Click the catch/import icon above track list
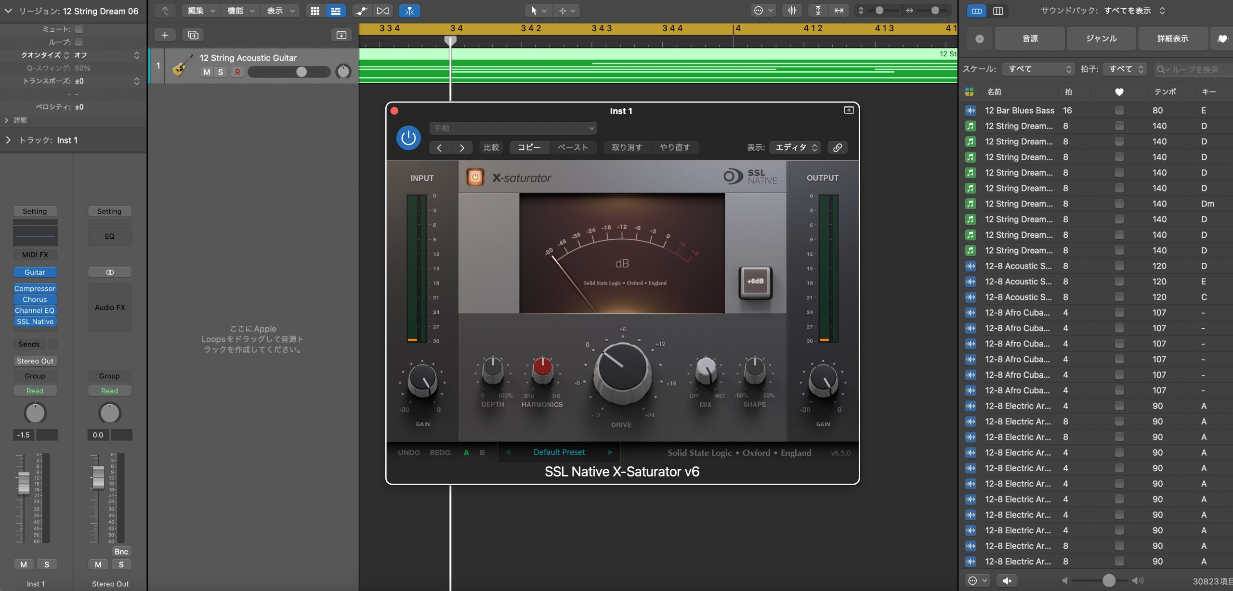 [x=341, y=35]
